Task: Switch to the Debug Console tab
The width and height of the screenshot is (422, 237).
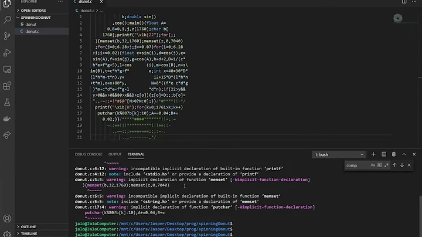Action: 89,154
